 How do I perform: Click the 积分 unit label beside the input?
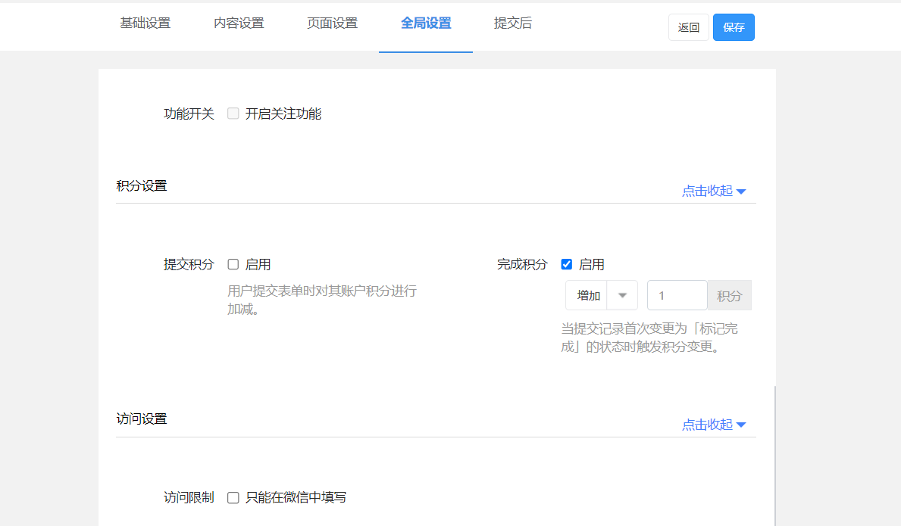[729, 295]
